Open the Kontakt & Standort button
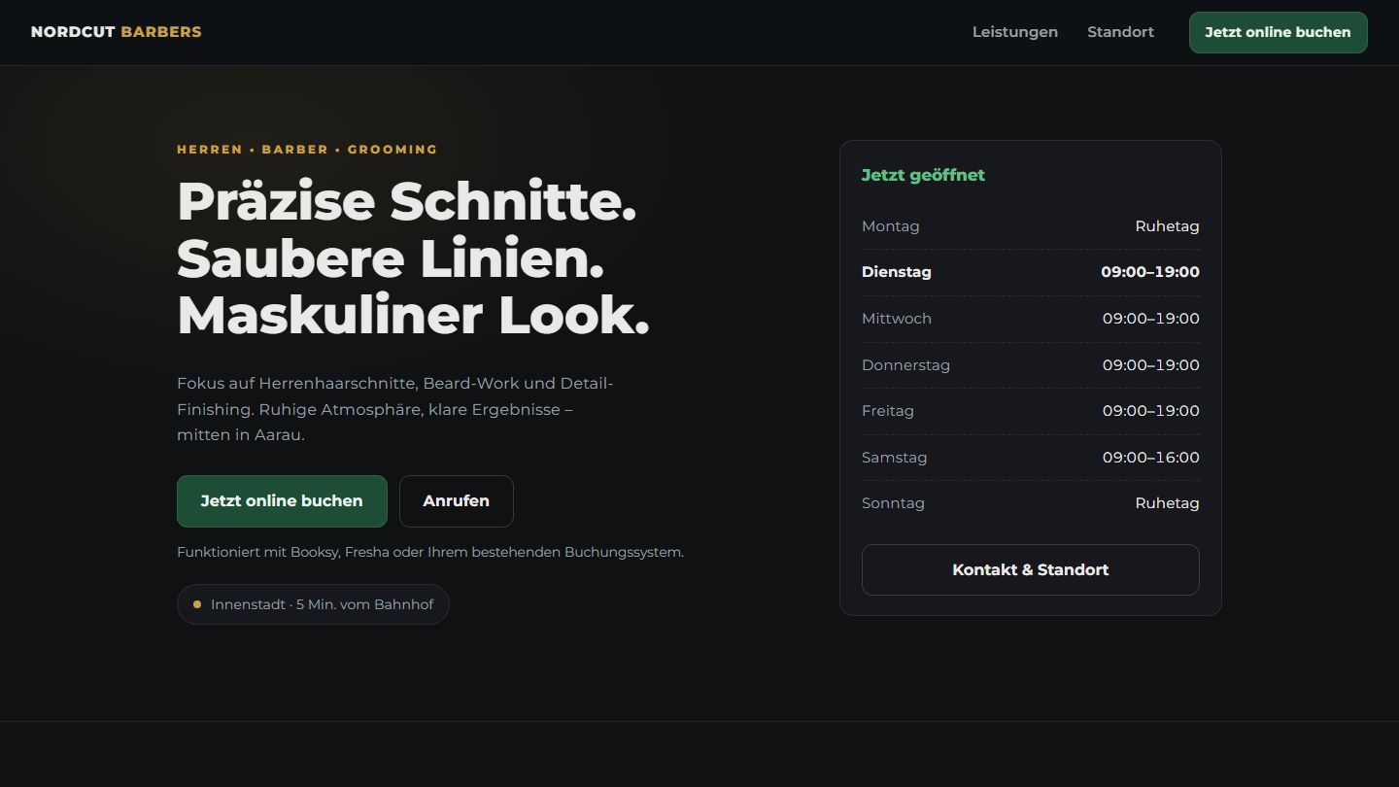The height and width of the screenshot is (787, 1399). [x=1031, y=569]
